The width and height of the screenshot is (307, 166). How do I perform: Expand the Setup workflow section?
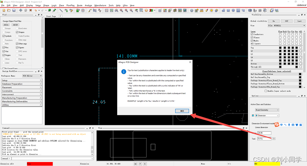(22, 80)
